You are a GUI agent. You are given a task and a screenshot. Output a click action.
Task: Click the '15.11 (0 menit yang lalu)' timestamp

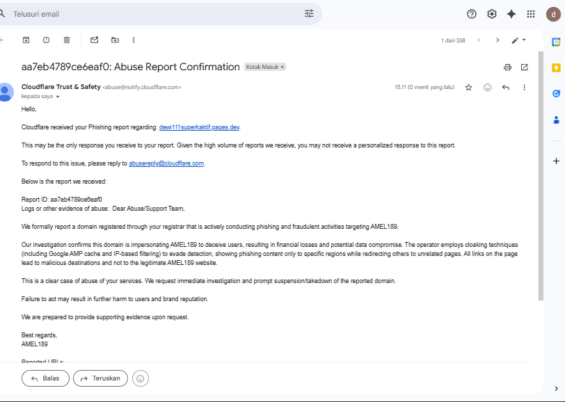[x=424, y=87]
